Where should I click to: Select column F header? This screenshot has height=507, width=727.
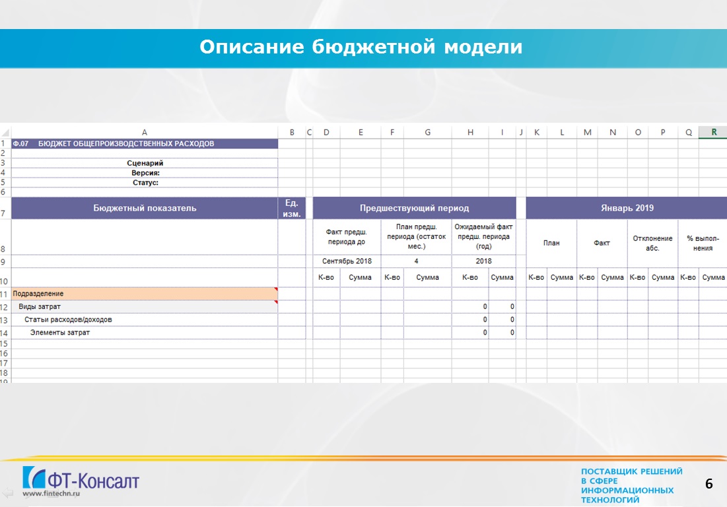pos(392,132)
